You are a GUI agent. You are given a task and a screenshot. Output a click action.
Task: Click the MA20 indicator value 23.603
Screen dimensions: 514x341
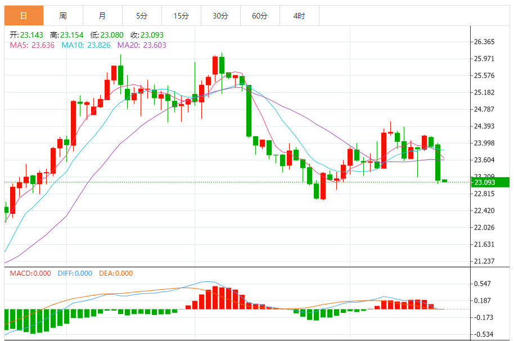(x=155, y=45)
